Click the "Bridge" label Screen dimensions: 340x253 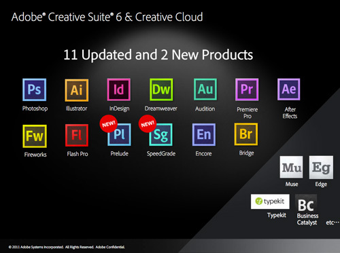pos(246,153)
